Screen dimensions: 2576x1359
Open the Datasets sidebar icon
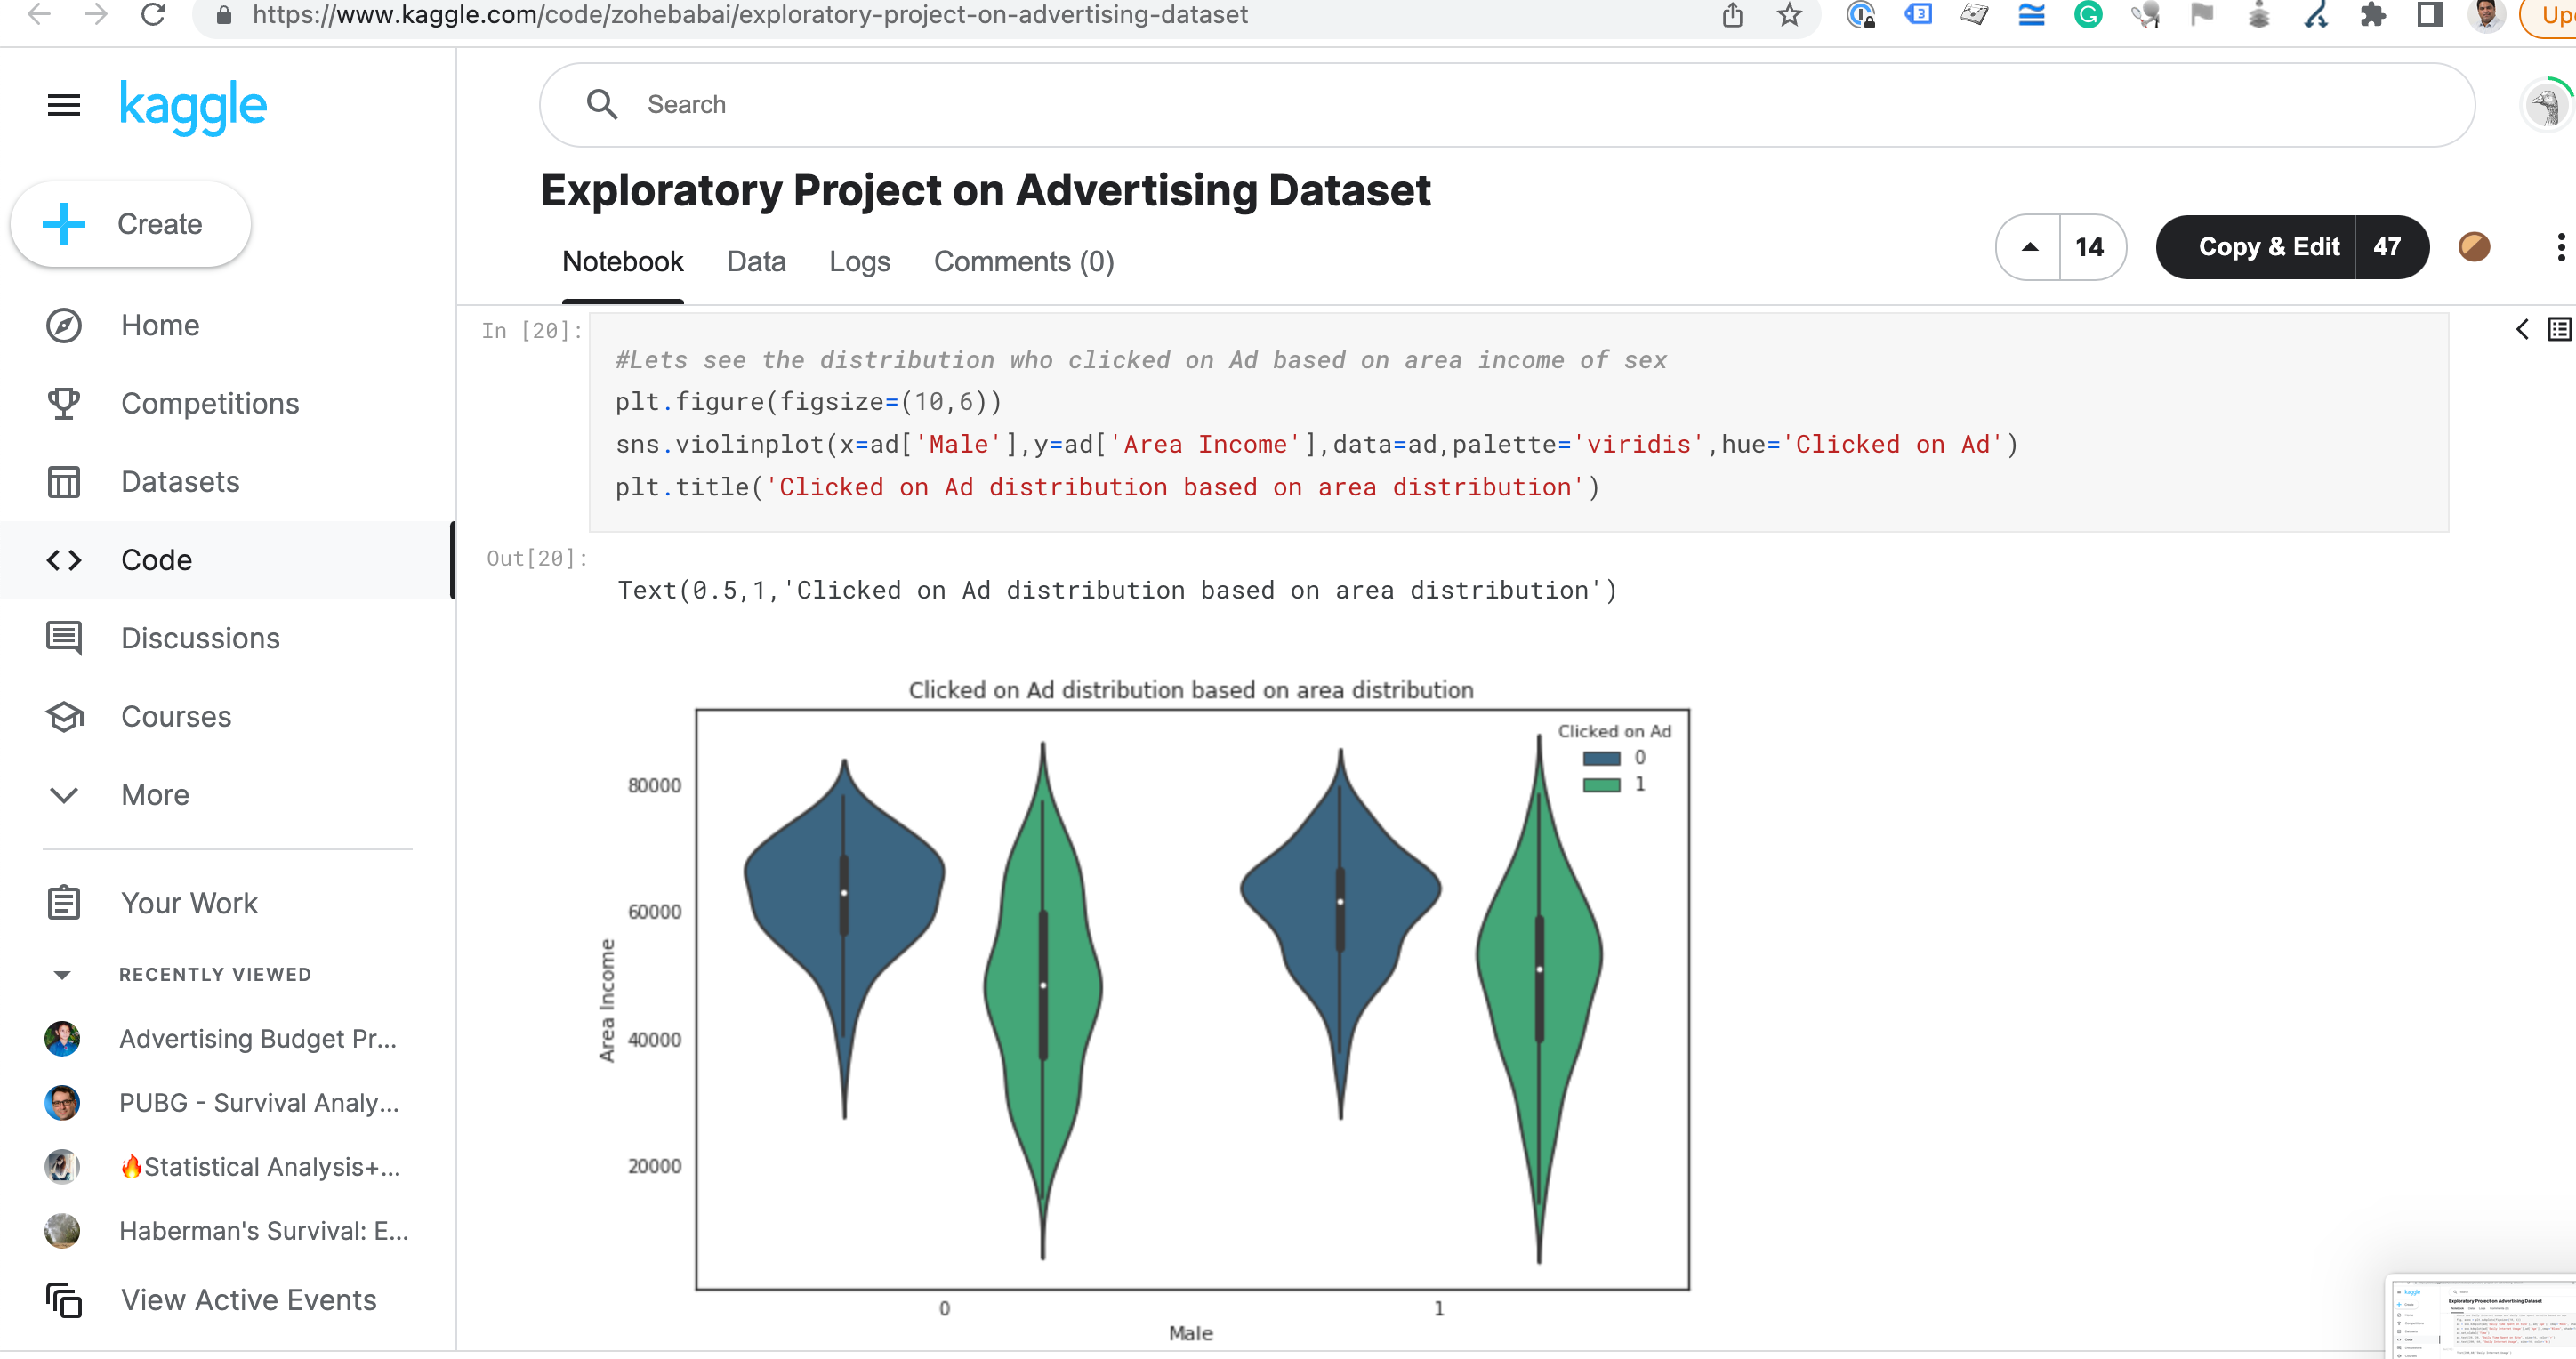[x=63, y=481]
